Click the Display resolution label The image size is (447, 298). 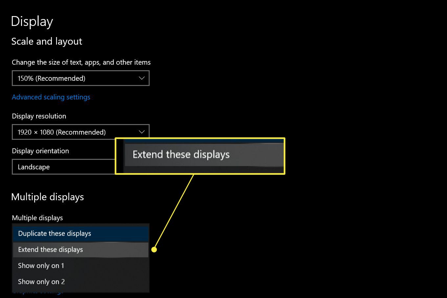[x=39, y=116]
